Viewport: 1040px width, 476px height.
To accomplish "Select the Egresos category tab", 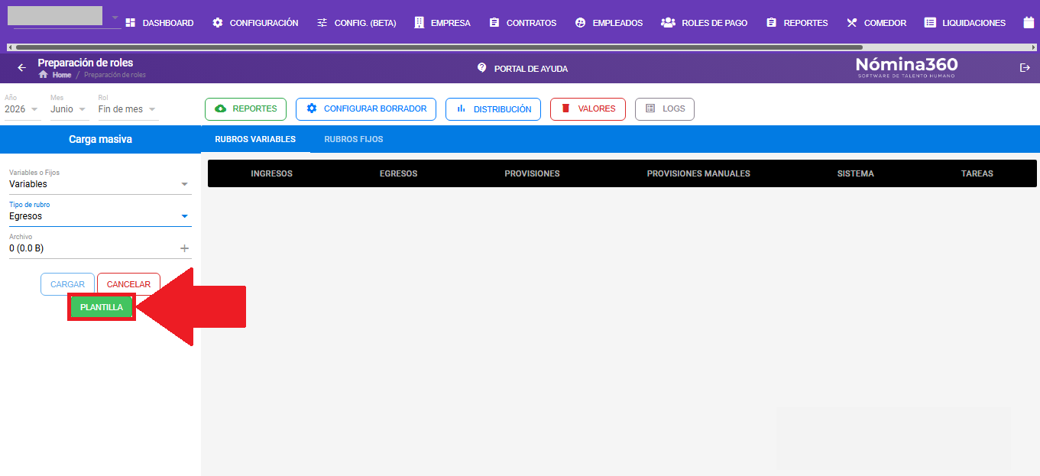I will [x=398, y=173].
